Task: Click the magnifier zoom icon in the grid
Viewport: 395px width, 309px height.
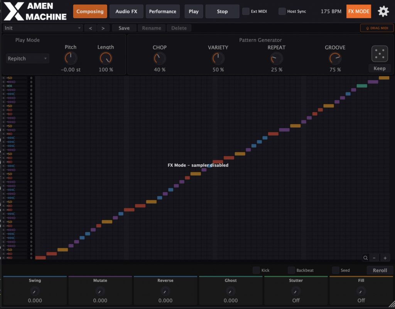Action: [x=365, y=258]
